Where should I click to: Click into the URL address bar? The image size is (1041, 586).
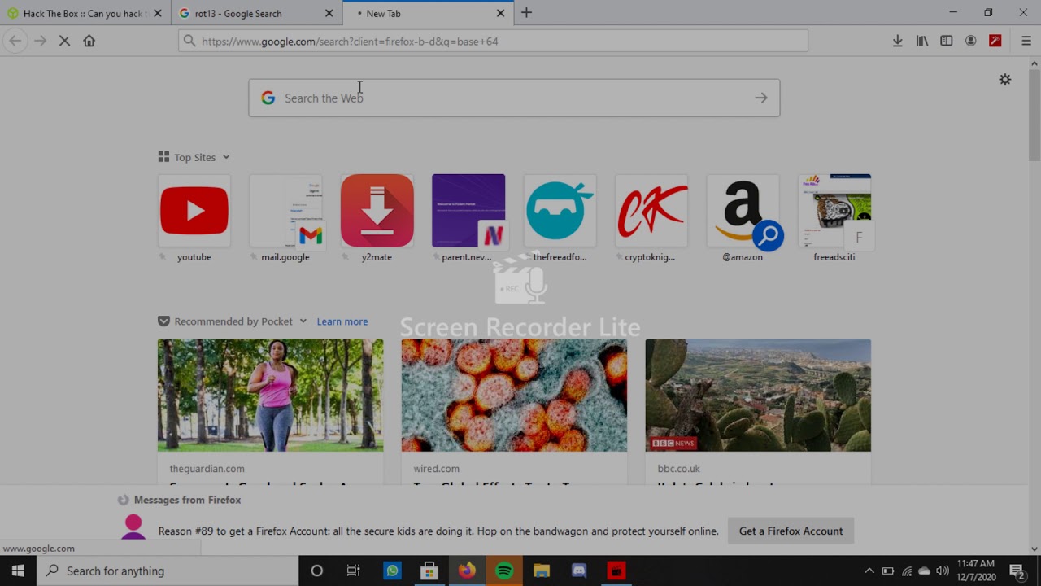coord(494,41)
